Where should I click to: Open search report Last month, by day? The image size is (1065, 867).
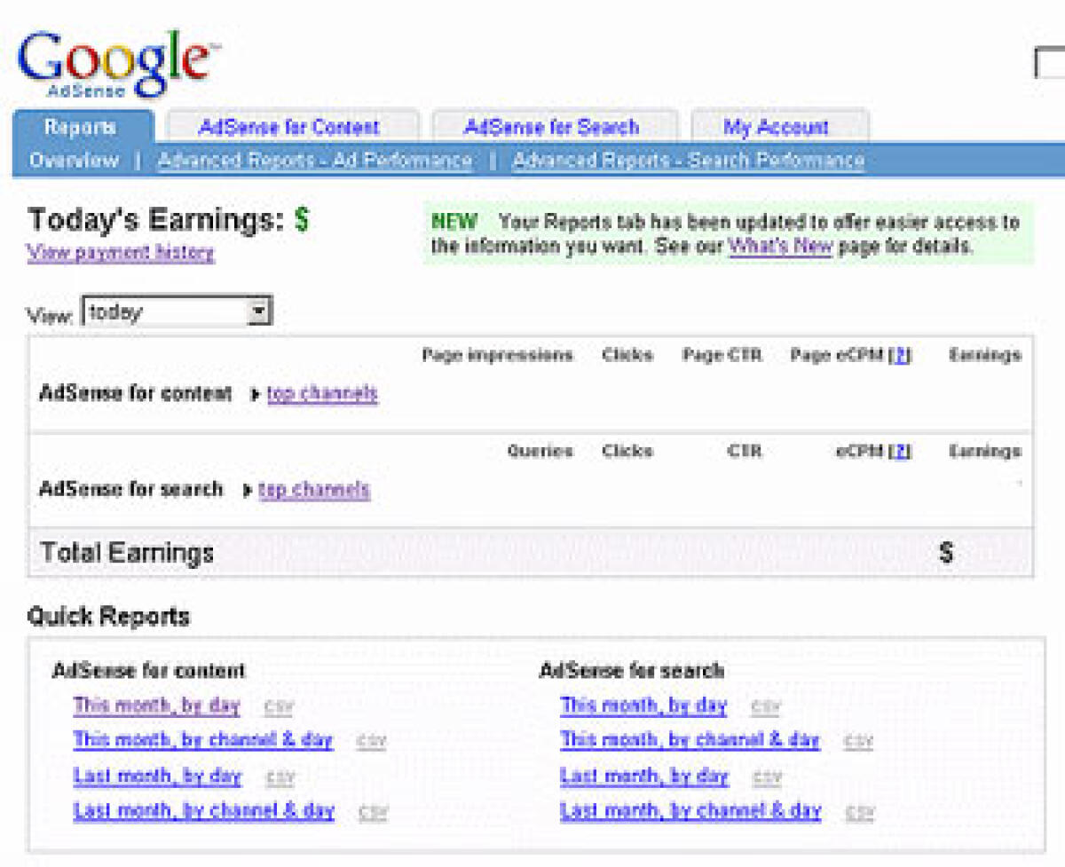pos(644,776)
